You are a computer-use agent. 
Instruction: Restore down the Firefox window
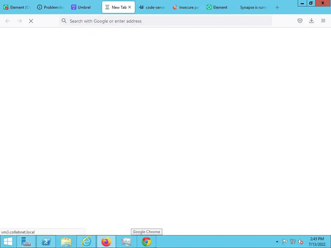[x=311, y=3]
